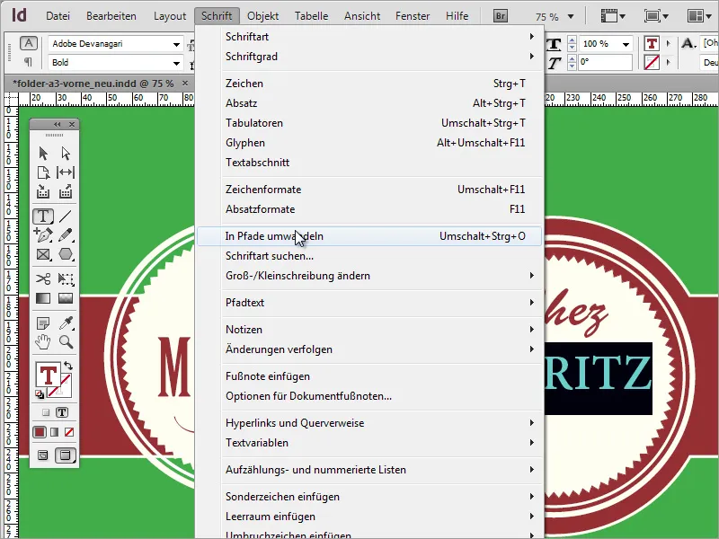Apply Color button in toolbox

[x=40, y=432]
